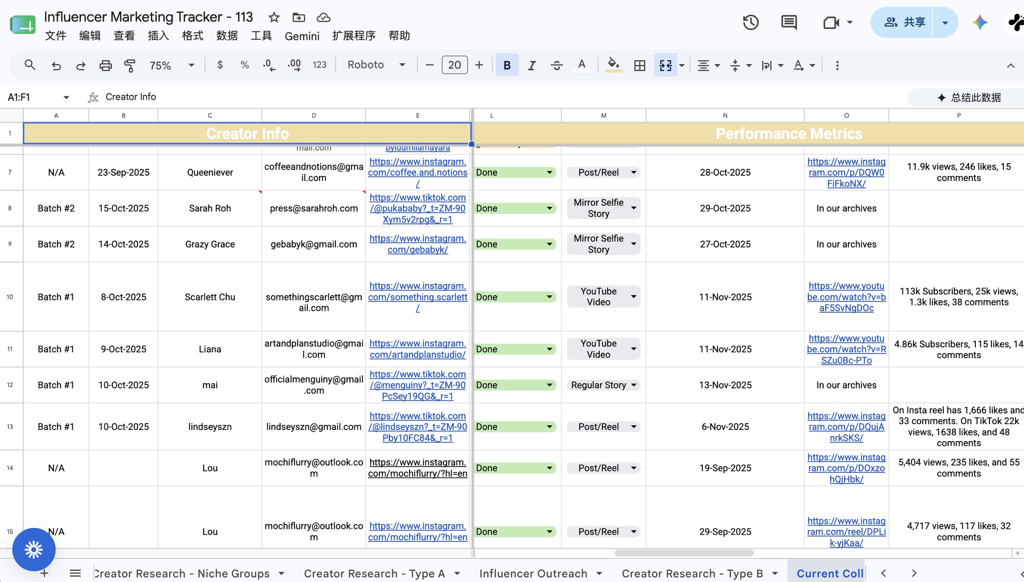The width and height of the screenshot is (1024, 582).
Task: Open the Google Sheets home icon
Action: [23, 24]
